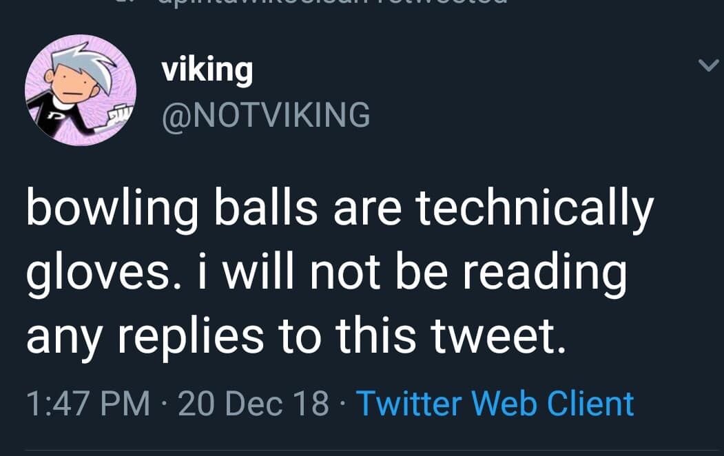Expand the chevron in the top right corner
Viewport: 724px width, 456px height.
[x=708, y=63]
